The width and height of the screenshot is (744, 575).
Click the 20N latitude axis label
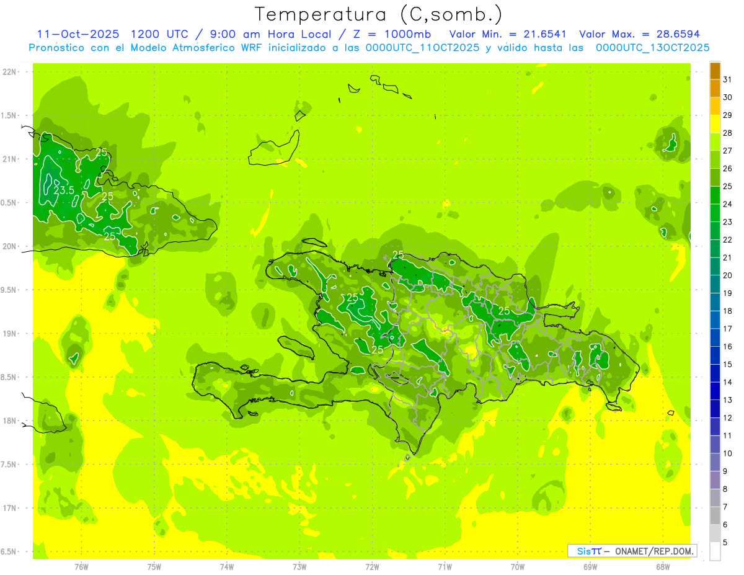click(x=10, y=247)
